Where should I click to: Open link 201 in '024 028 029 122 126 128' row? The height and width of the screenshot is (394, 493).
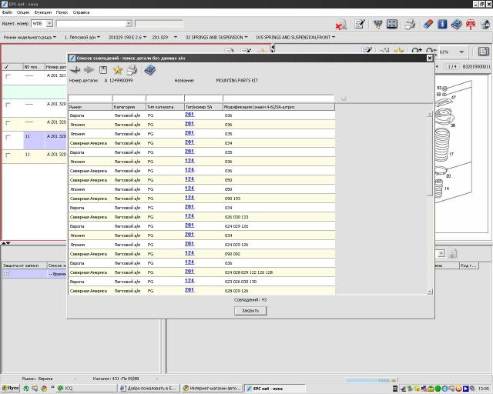(x=189, y=272)
